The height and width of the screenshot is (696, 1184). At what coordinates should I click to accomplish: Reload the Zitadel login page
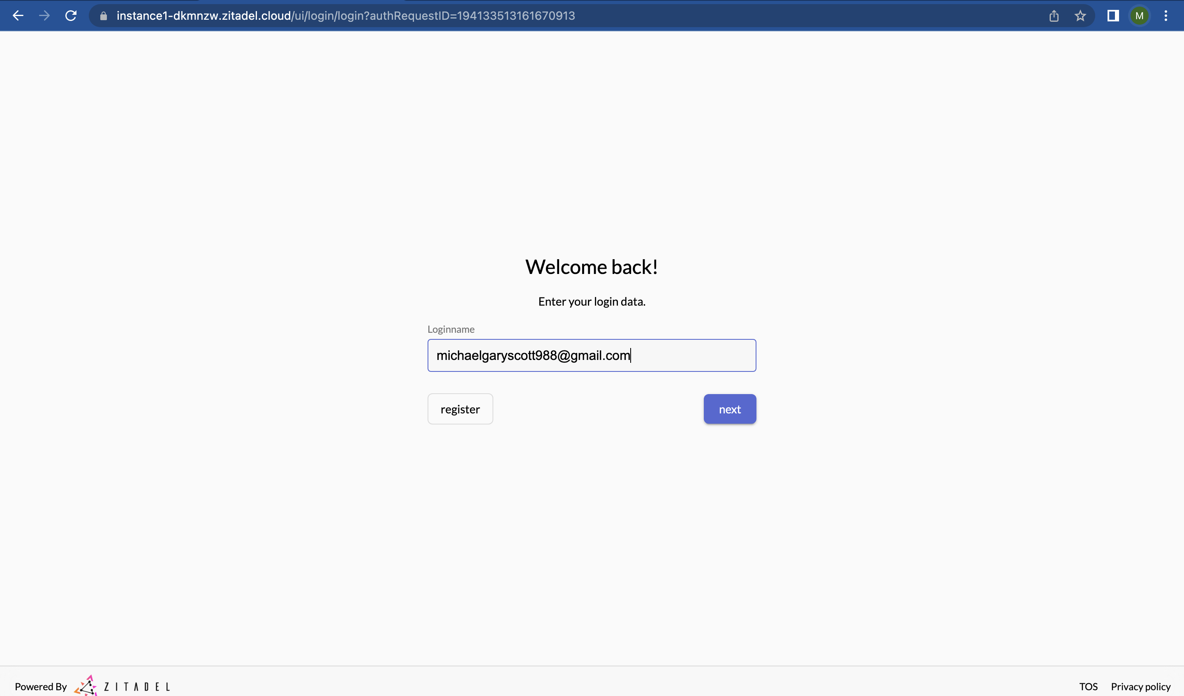[x=71, y=16]
